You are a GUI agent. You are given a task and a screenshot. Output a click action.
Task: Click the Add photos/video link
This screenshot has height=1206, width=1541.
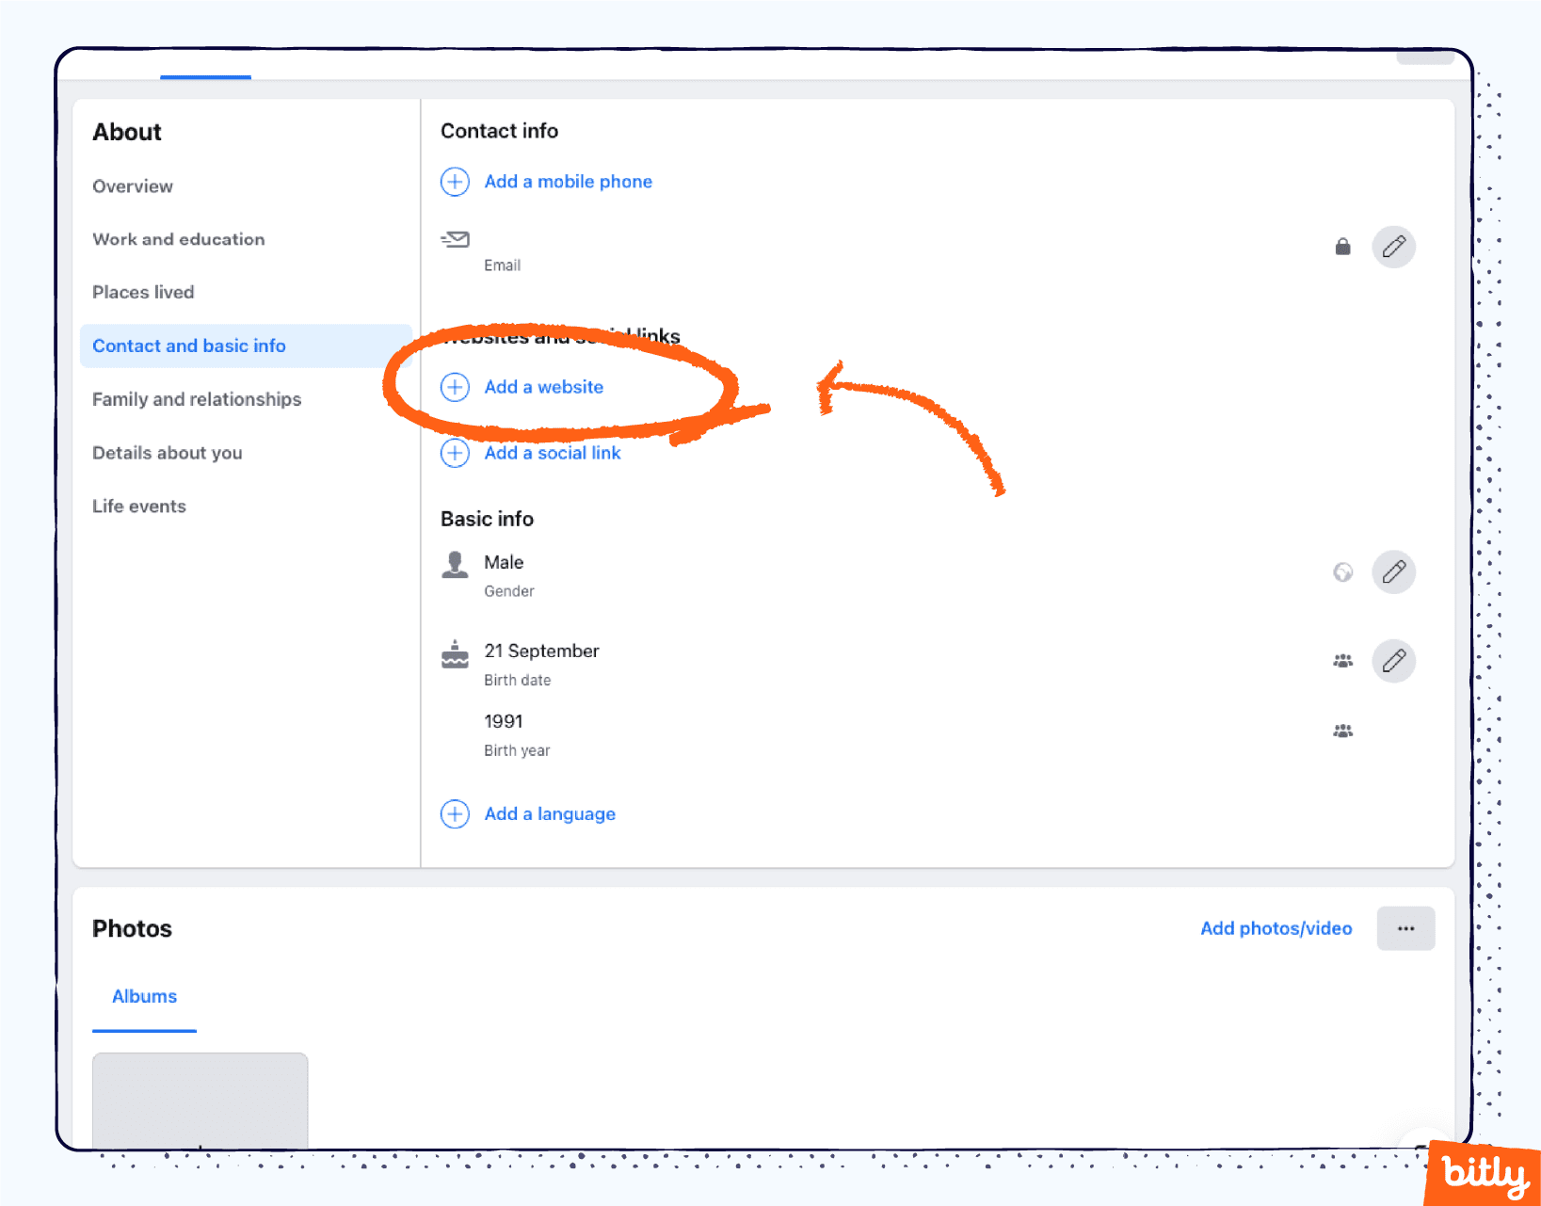[1276, 928]
